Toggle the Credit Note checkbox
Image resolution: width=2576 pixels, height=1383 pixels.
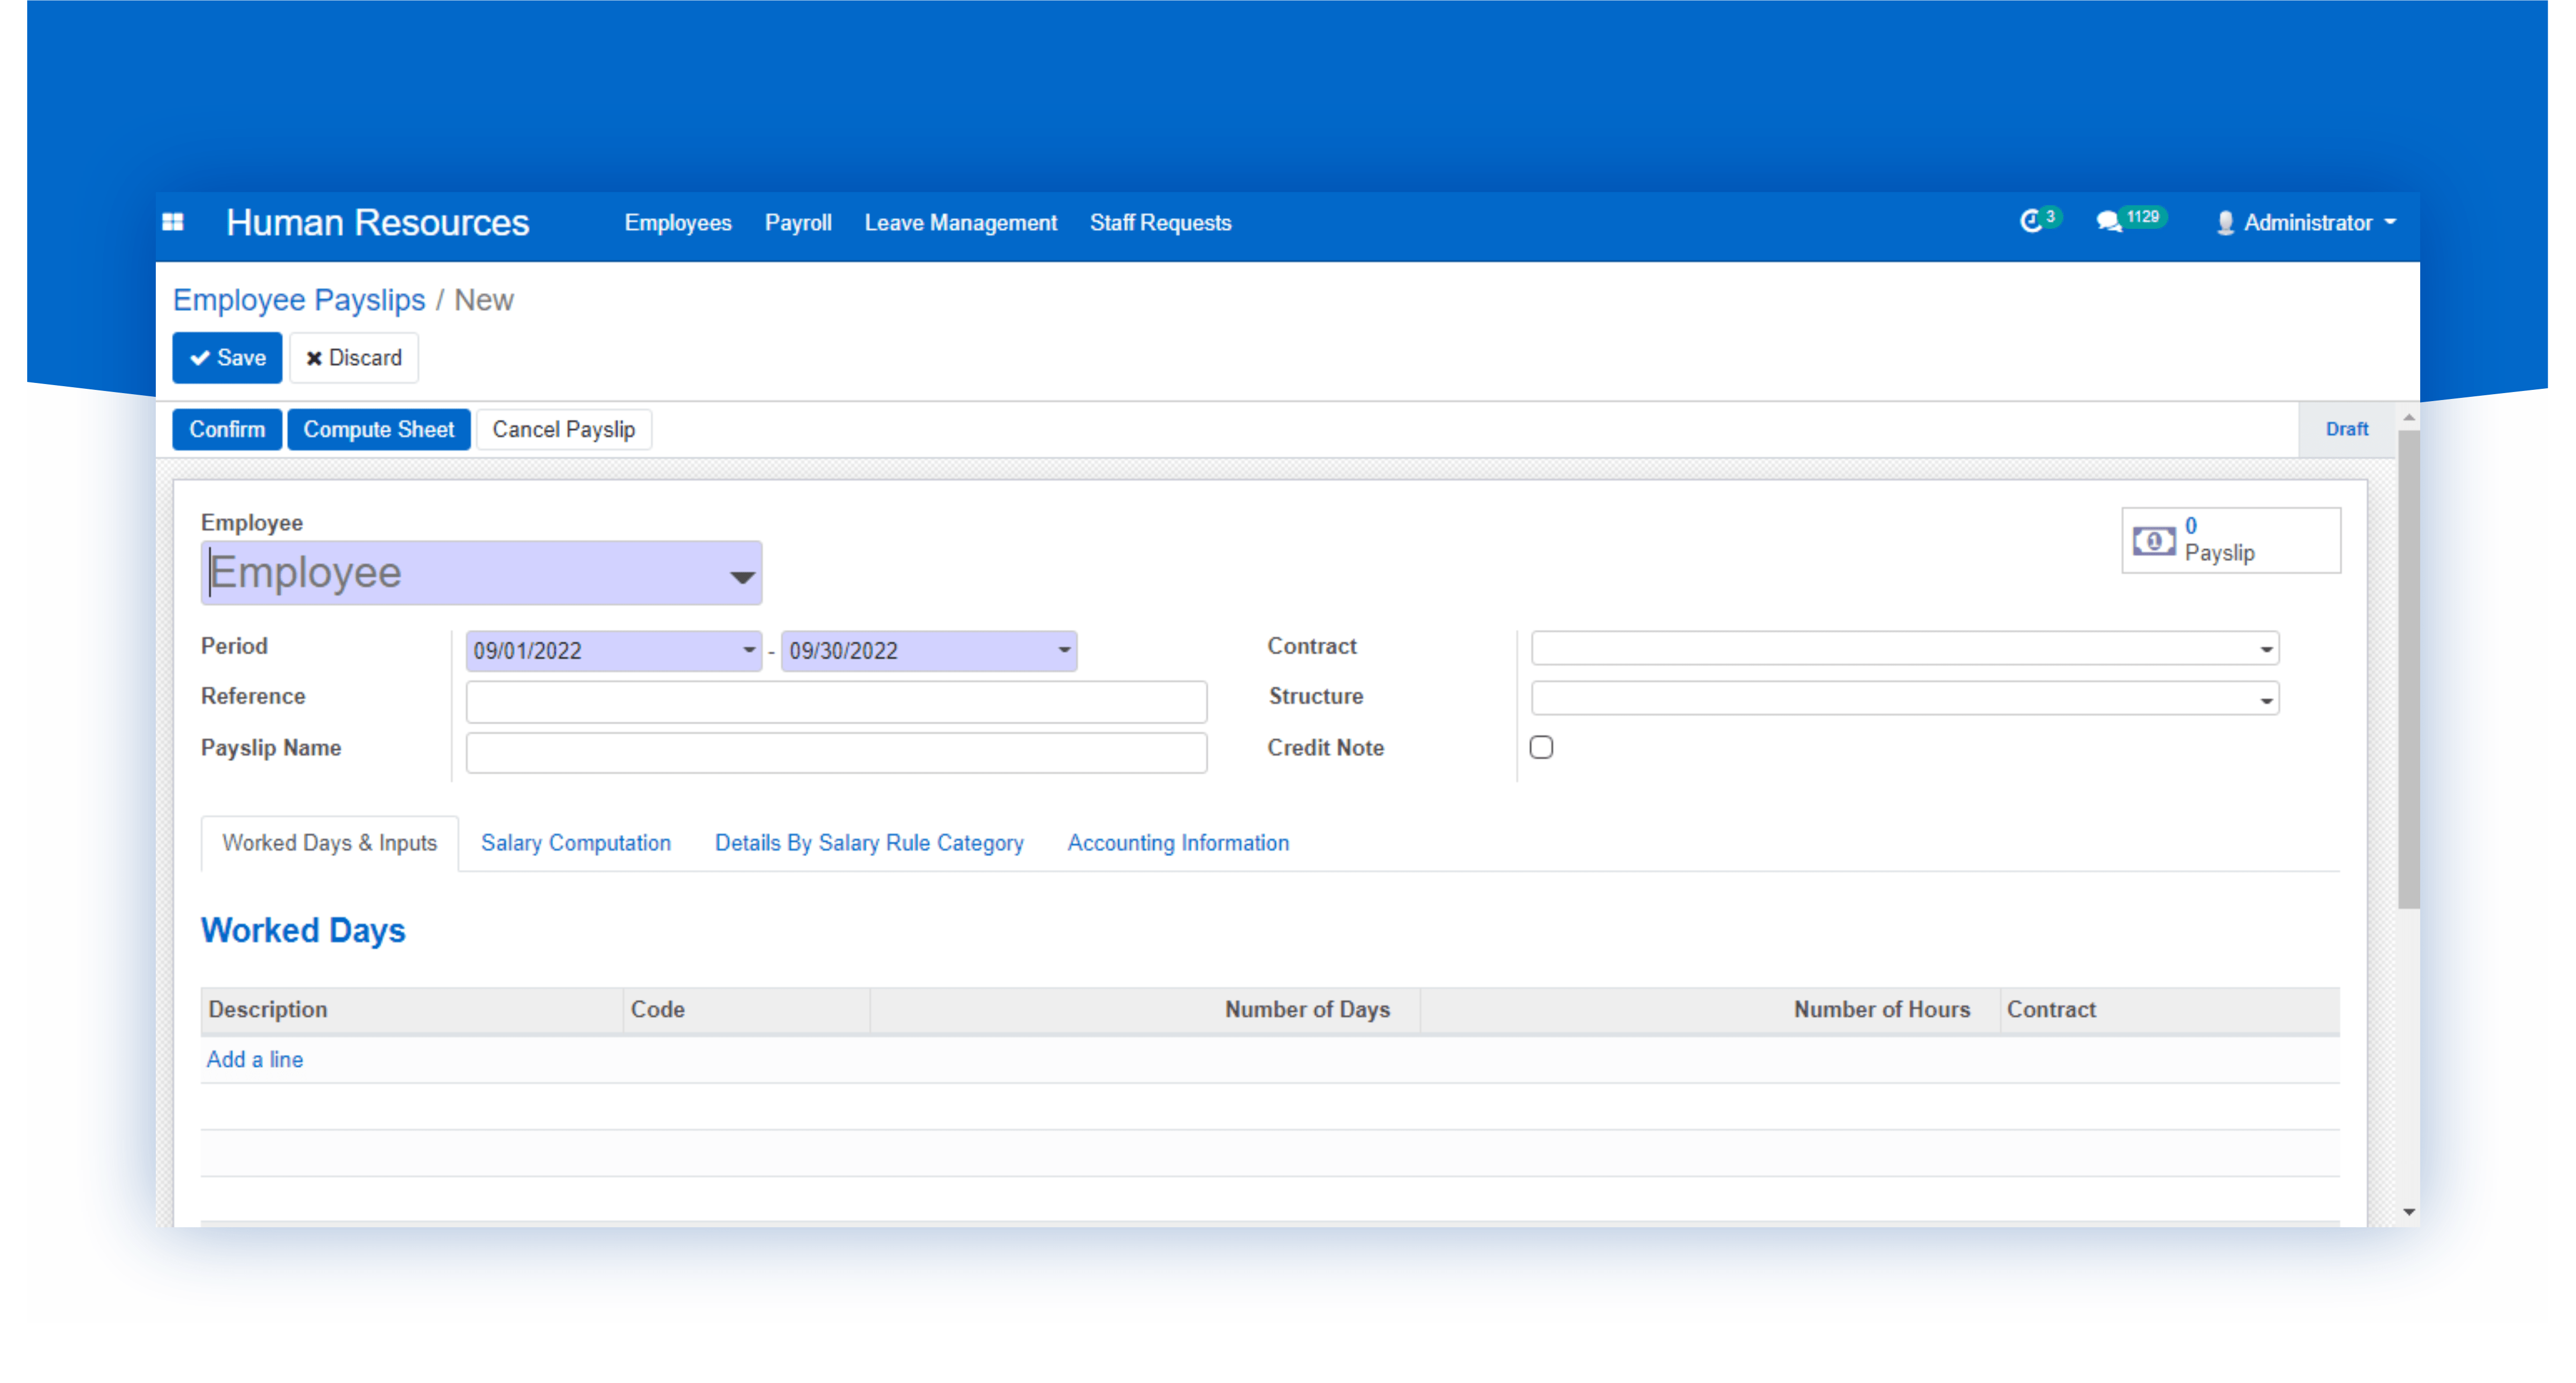(1541, 747)
